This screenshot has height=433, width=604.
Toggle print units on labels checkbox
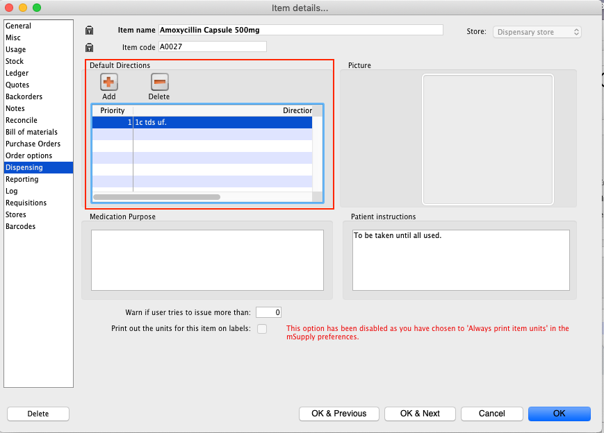(262, 329)
